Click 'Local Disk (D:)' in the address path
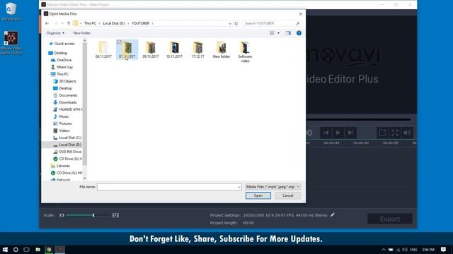This screenshot has height=254, width=453. click(114, 23)
